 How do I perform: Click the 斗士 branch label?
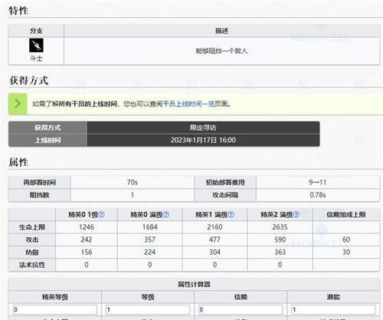pos(36,58)
